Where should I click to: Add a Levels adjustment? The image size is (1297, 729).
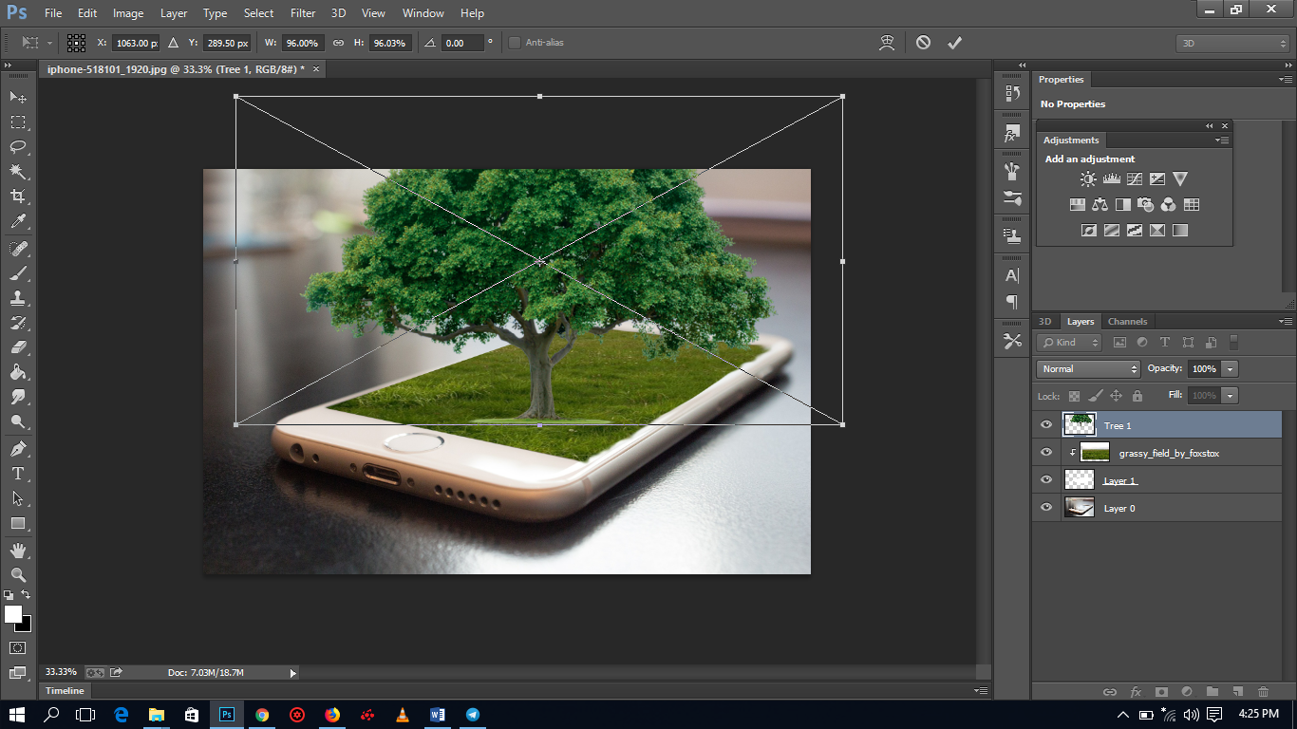tap(1111, 178)
